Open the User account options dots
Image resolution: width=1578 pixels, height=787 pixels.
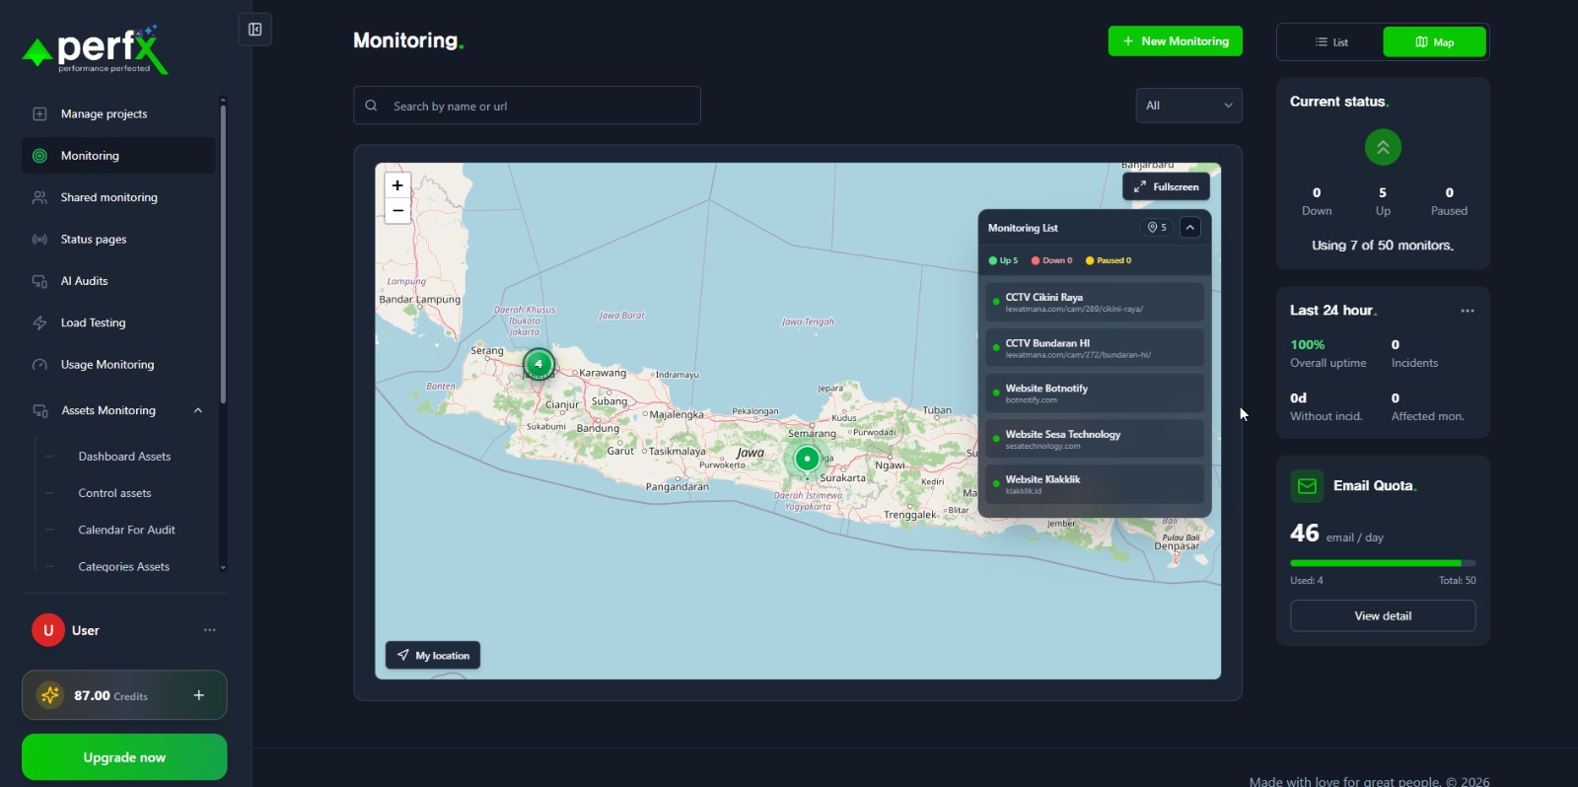tap(209, 630)
